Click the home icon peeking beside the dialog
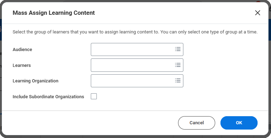Viewport: 271px width, 138px height. [x=270, y=8]
